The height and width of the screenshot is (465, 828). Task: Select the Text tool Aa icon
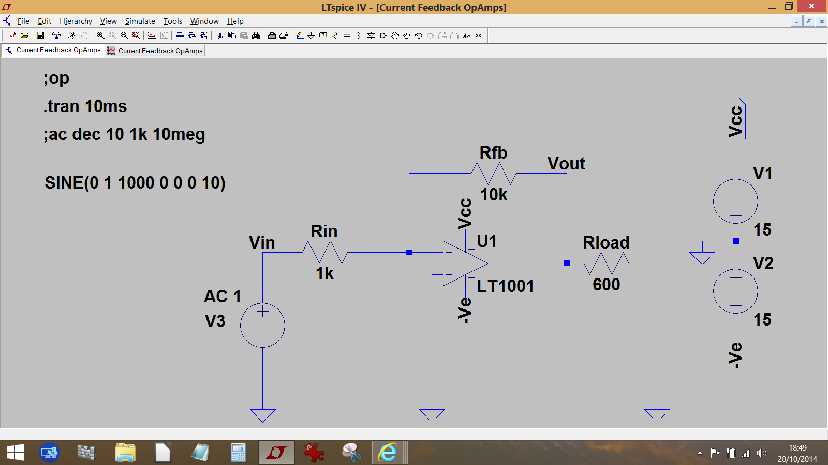[466, 36]
